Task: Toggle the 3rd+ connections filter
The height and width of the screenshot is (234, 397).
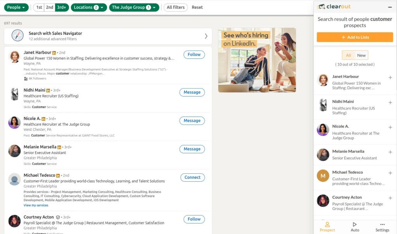Action: 62,7
